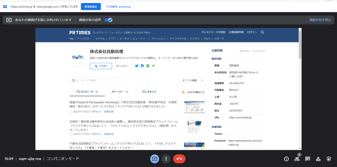The width and height of the screenshot is (337, 167).
Task: Open the エンタメ category
Action: click(x=124, y=39)
